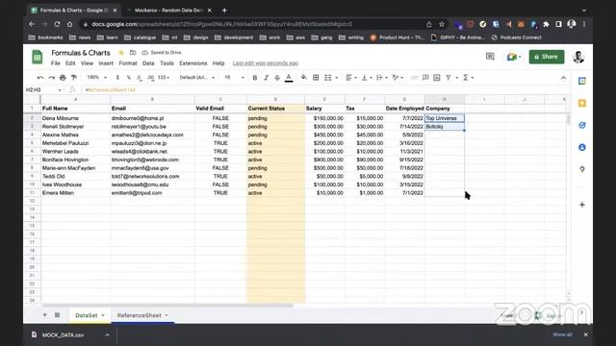Open text rotation dropdown
Image resolution: width=616 pixels, height=346 pixels.
(398, 78)
